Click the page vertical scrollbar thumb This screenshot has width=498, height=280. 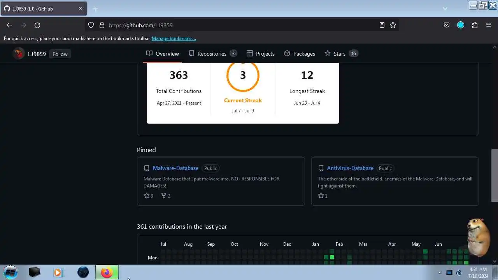tap(494, 175)
